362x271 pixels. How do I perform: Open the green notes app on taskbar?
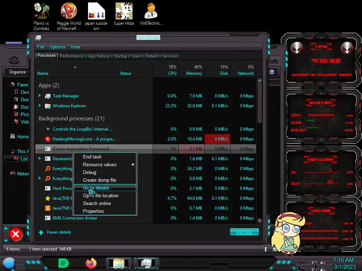click(64, 263)
